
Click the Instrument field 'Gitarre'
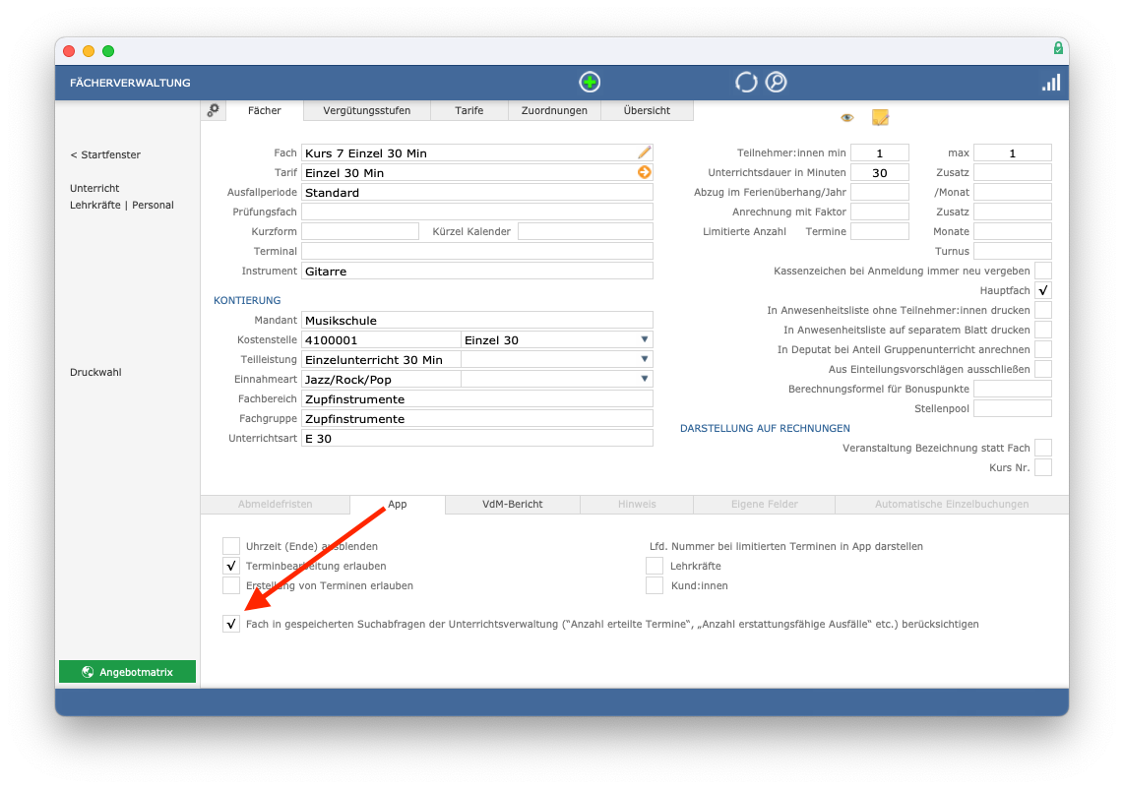click(x=476, y=271)
